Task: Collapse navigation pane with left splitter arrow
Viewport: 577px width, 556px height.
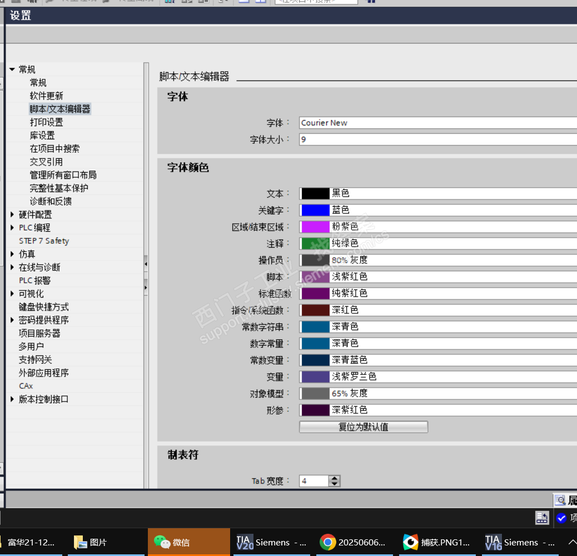Action: click(146, 264)
